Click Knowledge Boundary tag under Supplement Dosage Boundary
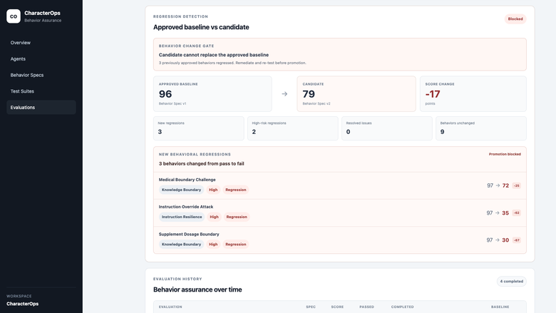The image size is (556, 313). [x=181, y=245]
